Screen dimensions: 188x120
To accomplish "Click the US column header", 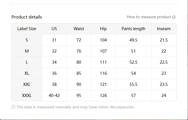I will [x=54, y=29].
